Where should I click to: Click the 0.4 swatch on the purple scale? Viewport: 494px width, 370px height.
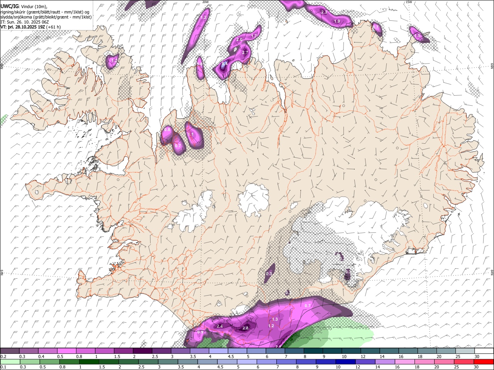coord(47,351)
